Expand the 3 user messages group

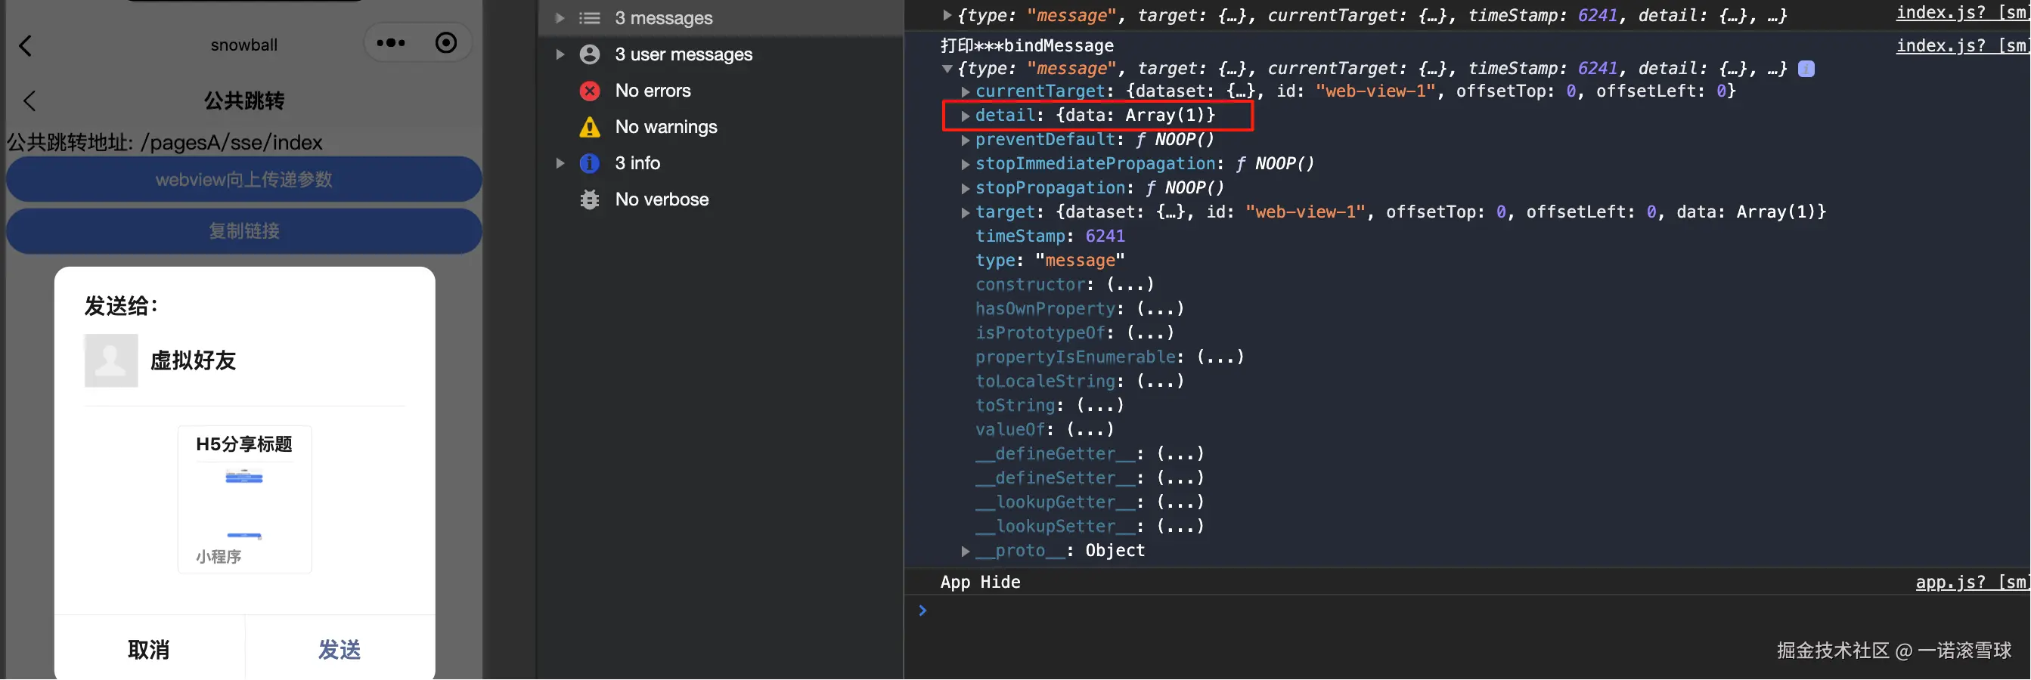(560, 54)
